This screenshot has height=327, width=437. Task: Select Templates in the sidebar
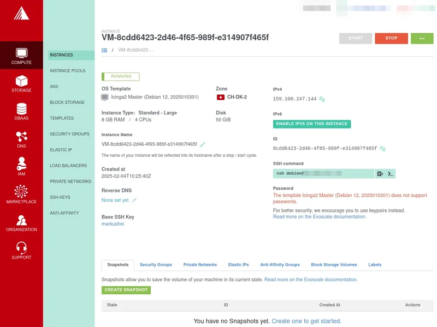point(62,118)
